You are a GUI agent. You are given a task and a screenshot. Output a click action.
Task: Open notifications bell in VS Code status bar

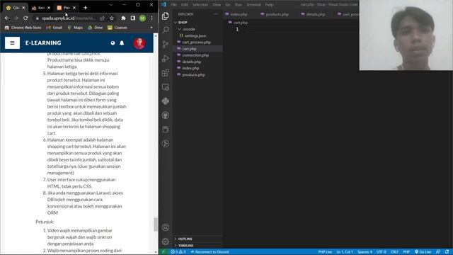pos(447,252)
